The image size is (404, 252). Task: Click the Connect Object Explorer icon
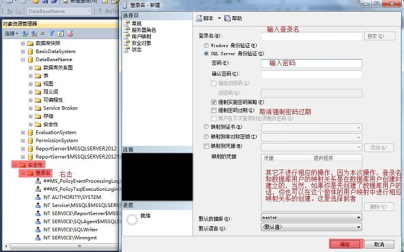tap(25, 33)
